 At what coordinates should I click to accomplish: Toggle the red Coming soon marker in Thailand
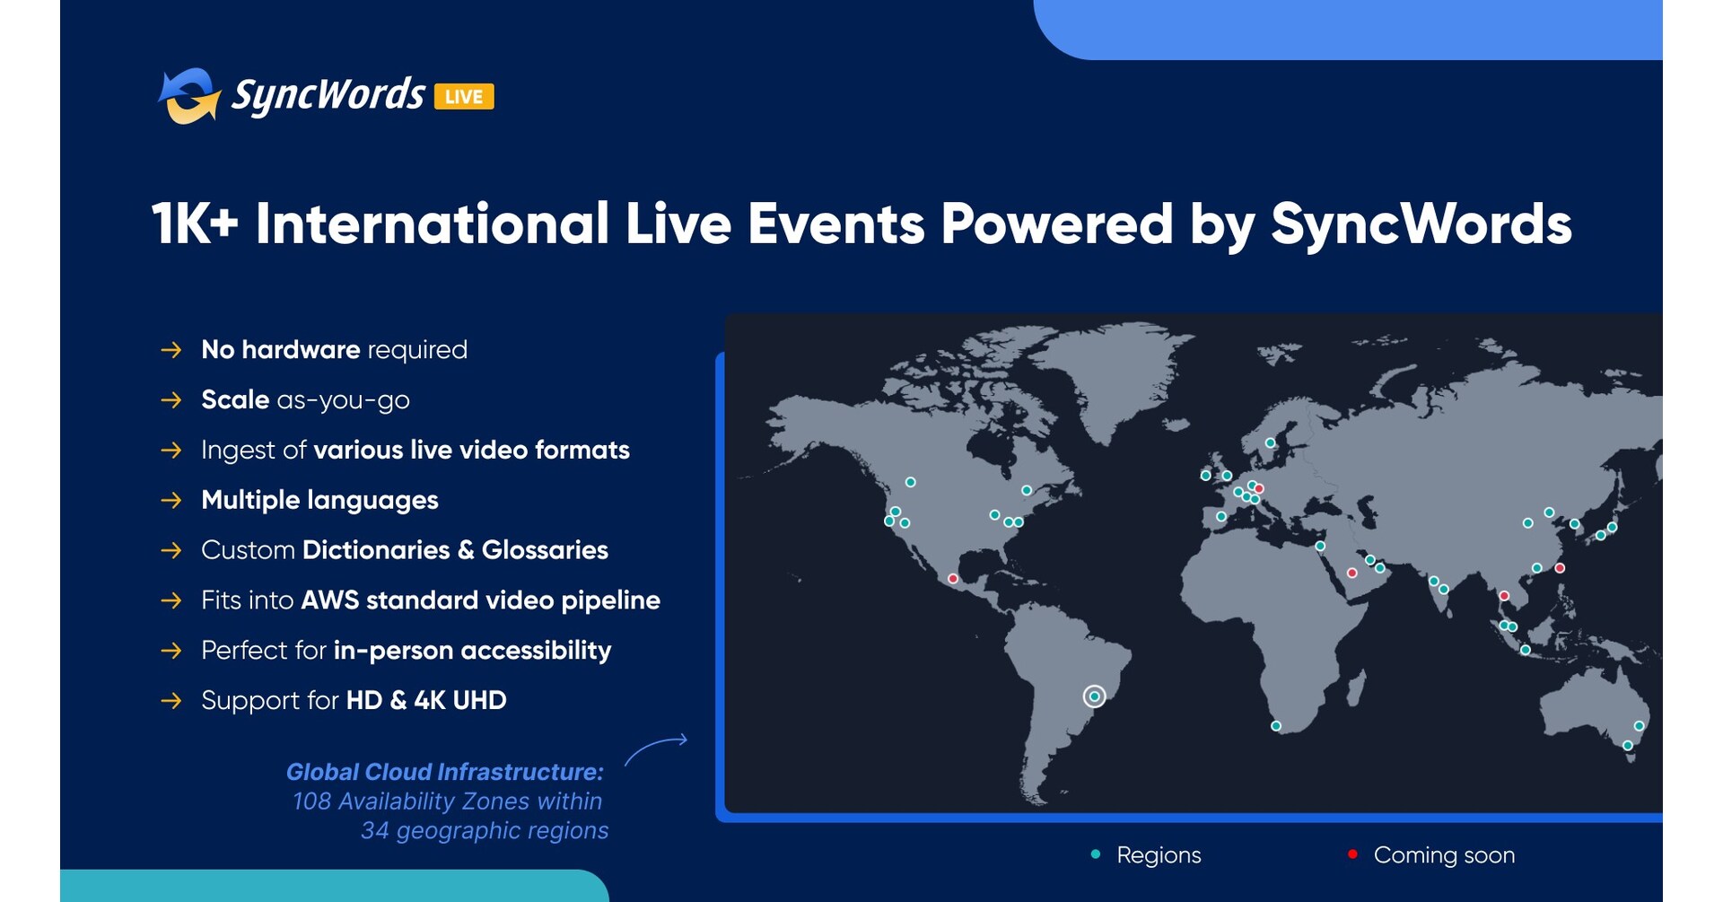click(1504, 595)
